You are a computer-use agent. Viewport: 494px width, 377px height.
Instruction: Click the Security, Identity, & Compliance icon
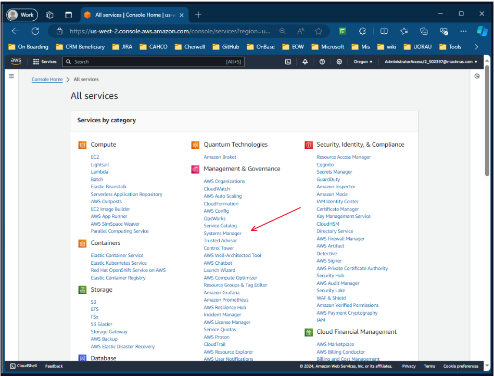click(308, 145)
